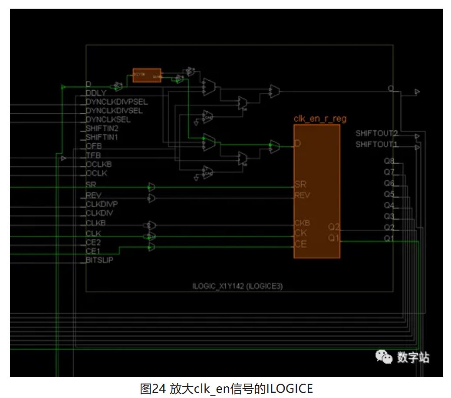Screen dimensions: 451x398
Task: Select the Q5 output pin label
Action: click(389, 194)
